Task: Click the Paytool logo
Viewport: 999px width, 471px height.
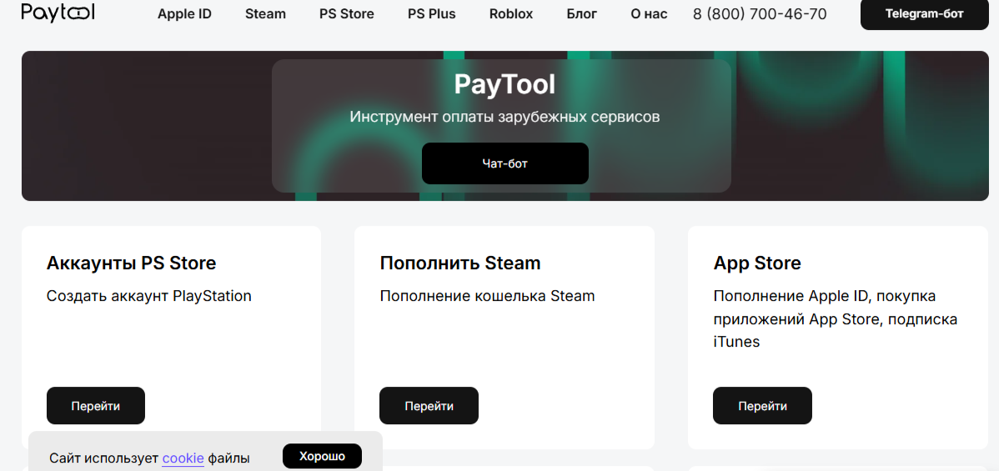Action: pyautogui.click(x=58, y=13)
